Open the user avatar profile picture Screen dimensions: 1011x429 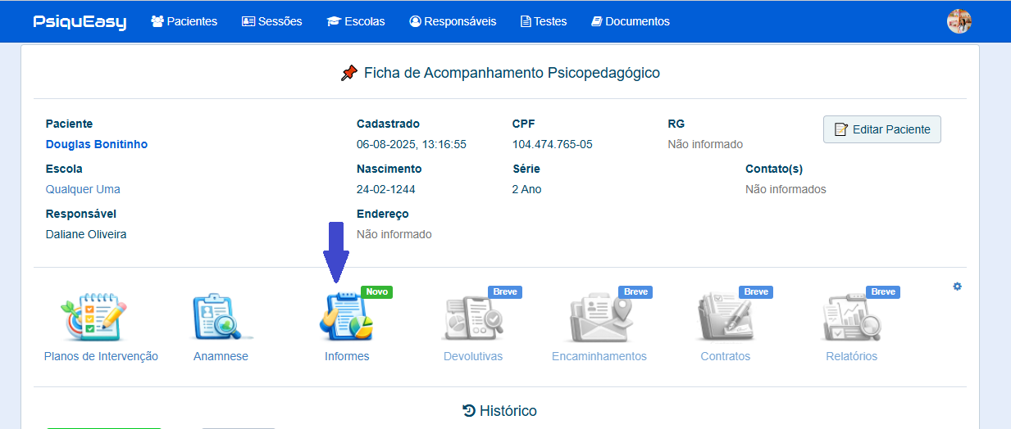(959, 21)
